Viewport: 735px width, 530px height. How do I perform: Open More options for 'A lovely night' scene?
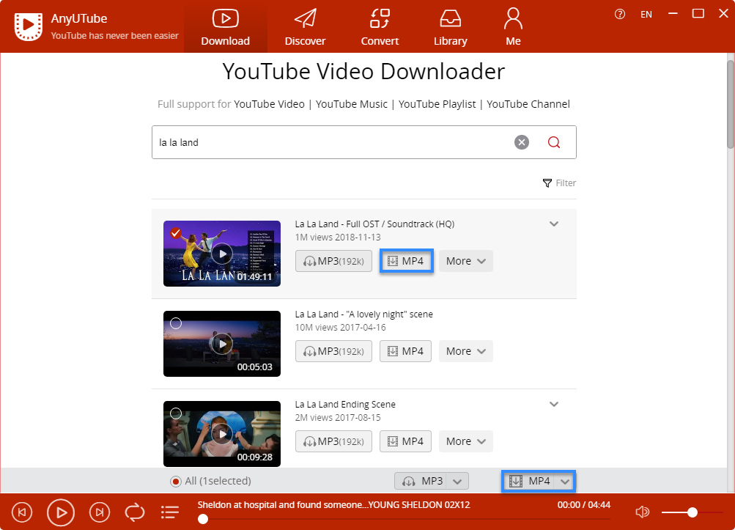(465, 351)
